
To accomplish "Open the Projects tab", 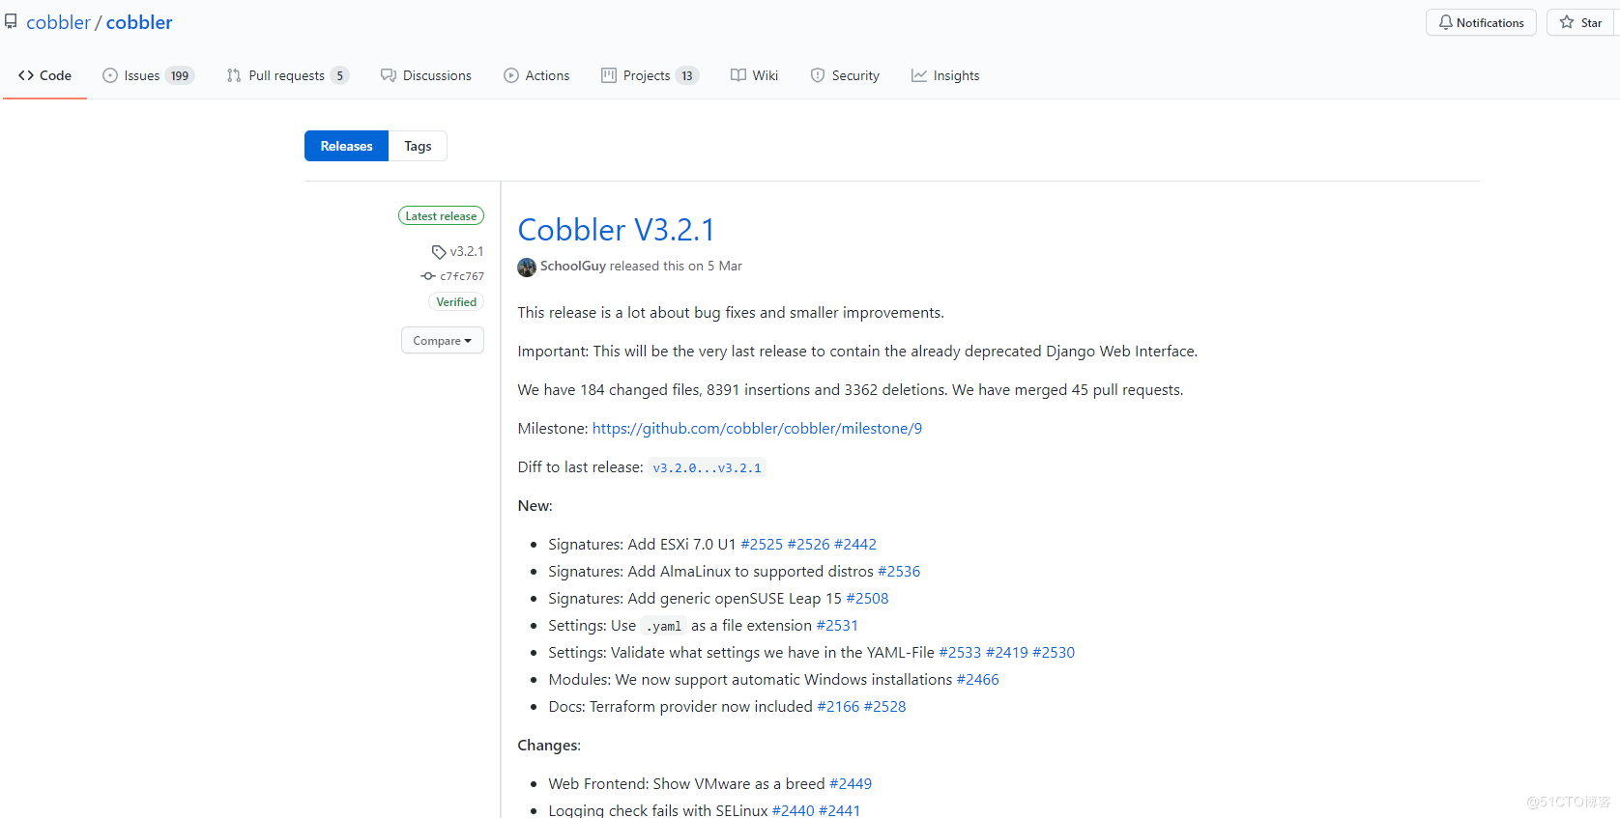I will (x=650, y=75).
